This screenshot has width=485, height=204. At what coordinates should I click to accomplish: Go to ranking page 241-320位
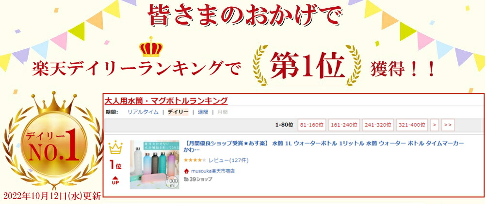pyautogui.click(x=378, y=125)
